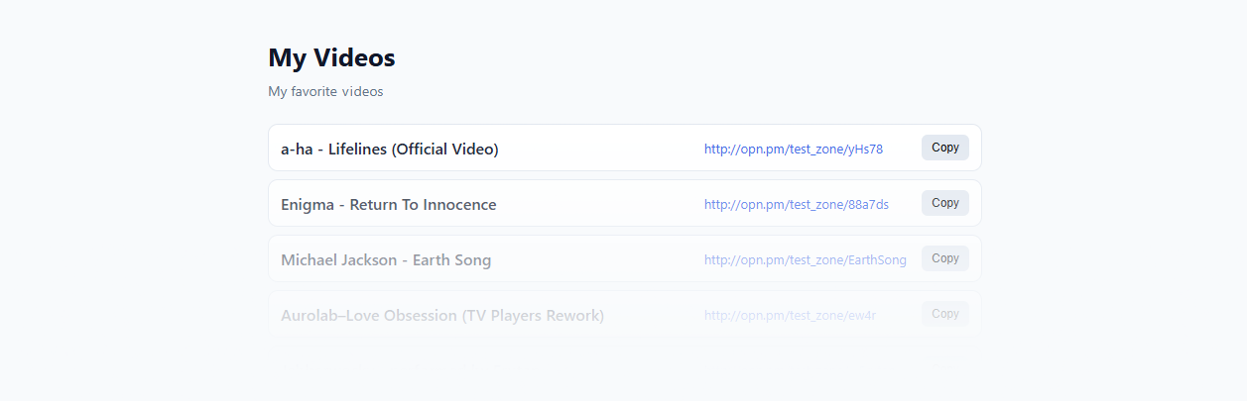Hit Copy on the Aurolab Love Obsession row
Viewport: 1247px width, 401px height.
(x=944, y=314)
